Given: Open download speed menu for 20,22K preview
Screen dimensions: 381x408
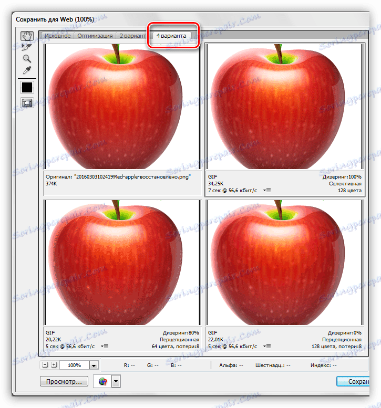Looking at the screenshot, I should click(x=105, y=347).
